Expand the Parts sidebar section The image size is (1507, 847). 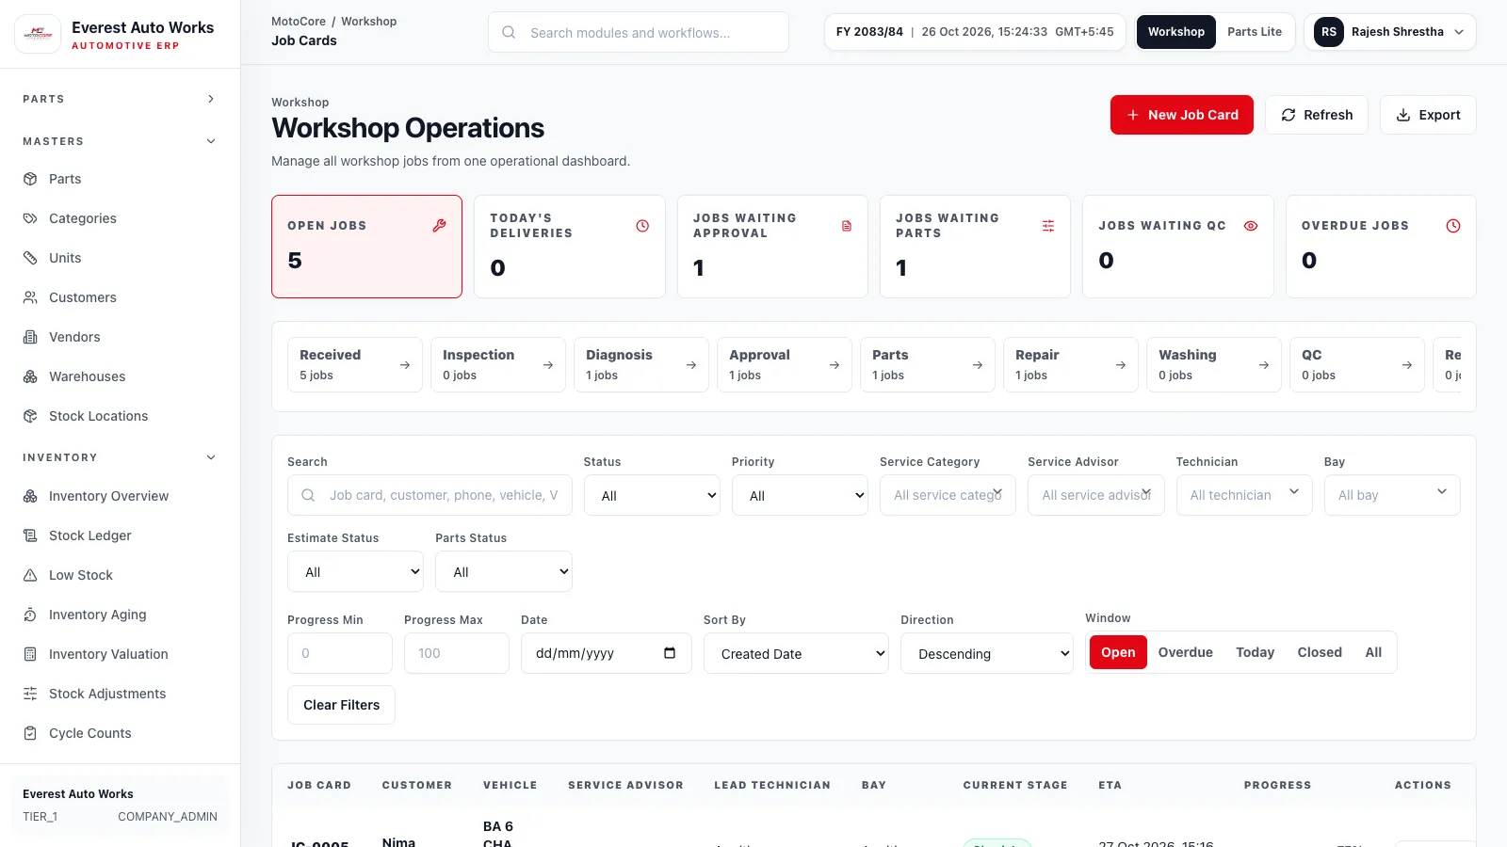pyautogui.click(x=120, y=99)
